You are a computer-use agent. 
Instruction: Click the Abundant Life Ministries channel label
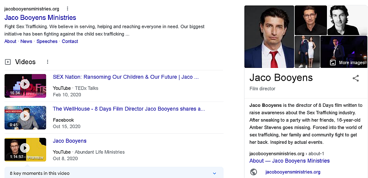(100, 152)
